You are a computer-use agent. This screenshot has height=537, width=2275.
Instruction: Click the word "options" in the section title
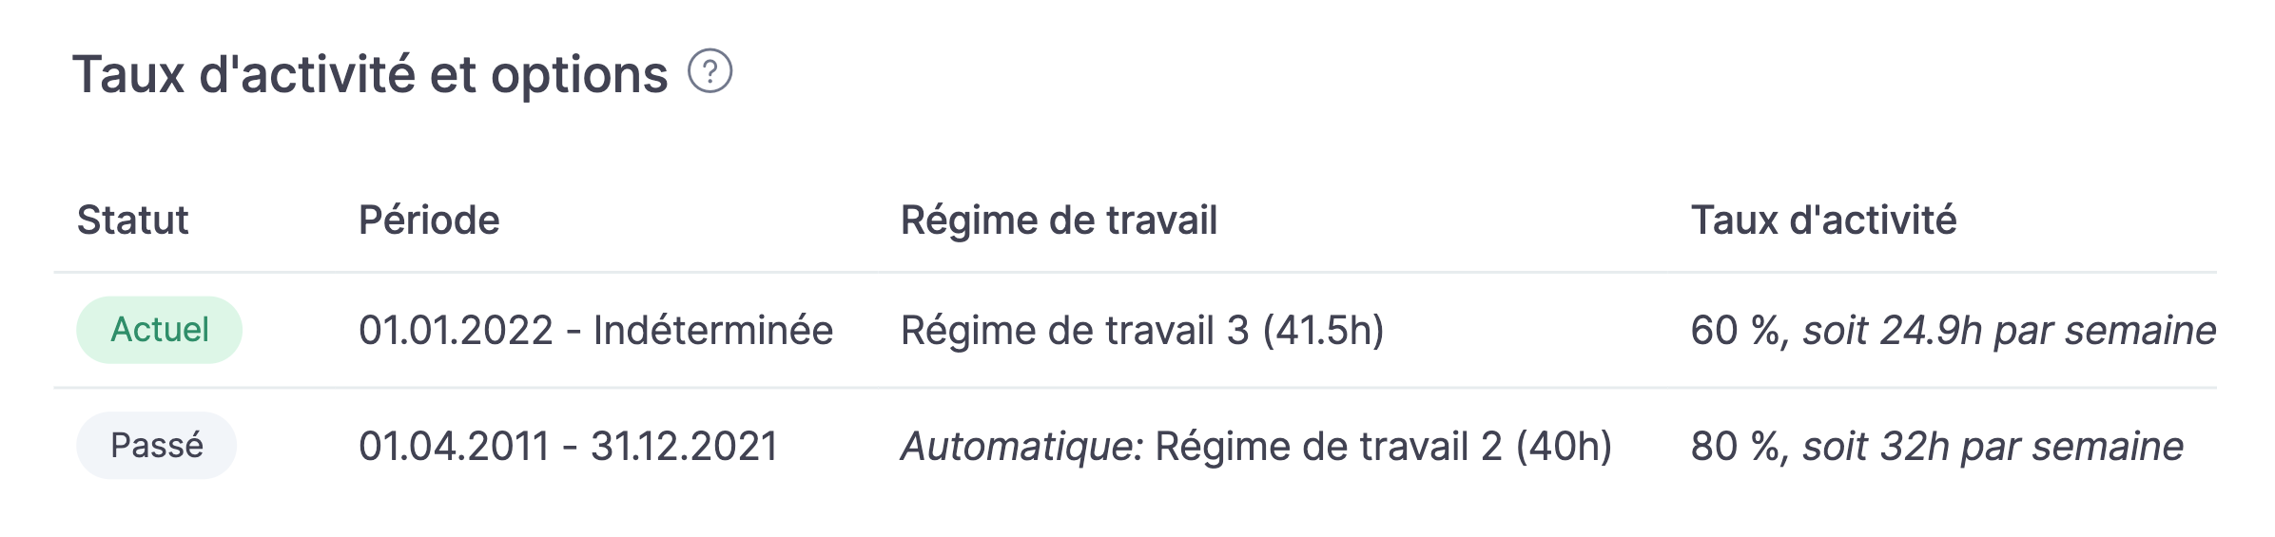pyautogui.click(x=579, y=75)
